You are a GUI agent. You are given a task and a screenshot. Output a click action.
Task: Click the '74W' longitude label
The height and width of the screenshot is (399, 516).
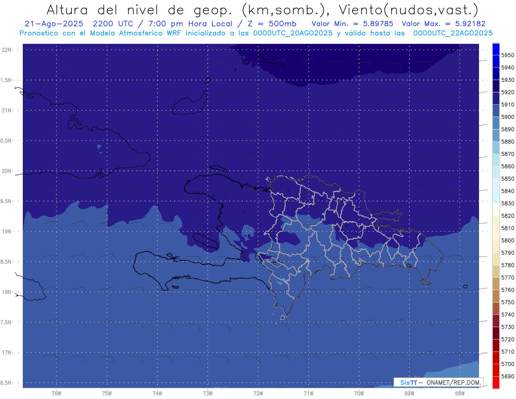157,393
